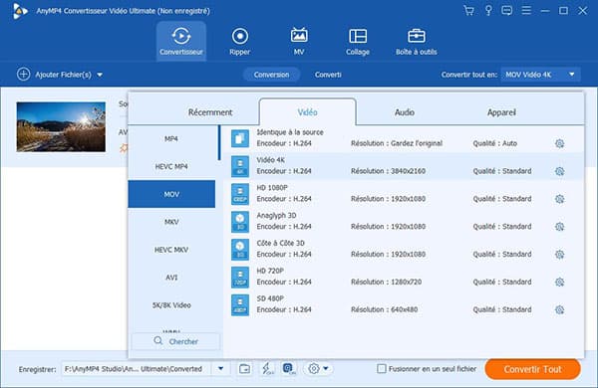
Task: Select MP4 in the format list
Action: pyautogui.click(x=171, y=139)
